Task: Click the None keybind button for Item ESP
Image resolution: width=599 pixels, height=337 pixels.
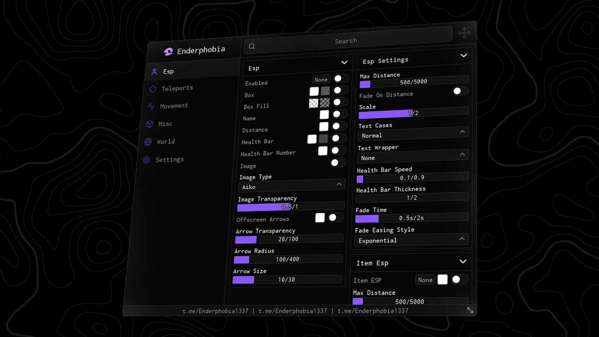Action: 425,280
